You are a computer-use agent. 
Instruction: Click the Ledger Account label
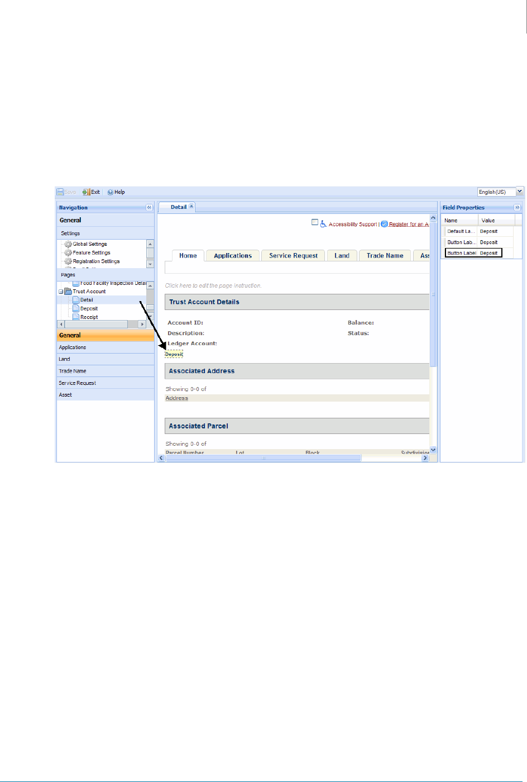[192, 344]
